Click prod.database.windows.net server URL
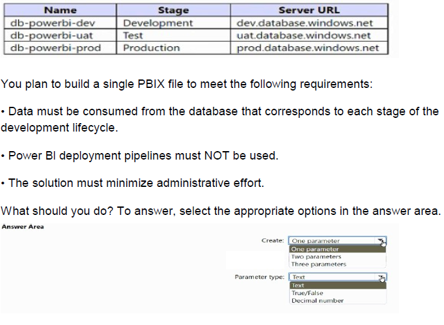This screenshot has width=444, height=325. 307,48
